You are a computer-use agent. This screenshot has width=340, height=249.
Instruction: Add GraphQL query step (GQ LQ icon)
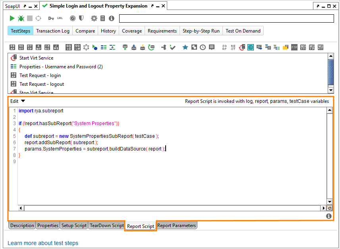click(69, 47)
